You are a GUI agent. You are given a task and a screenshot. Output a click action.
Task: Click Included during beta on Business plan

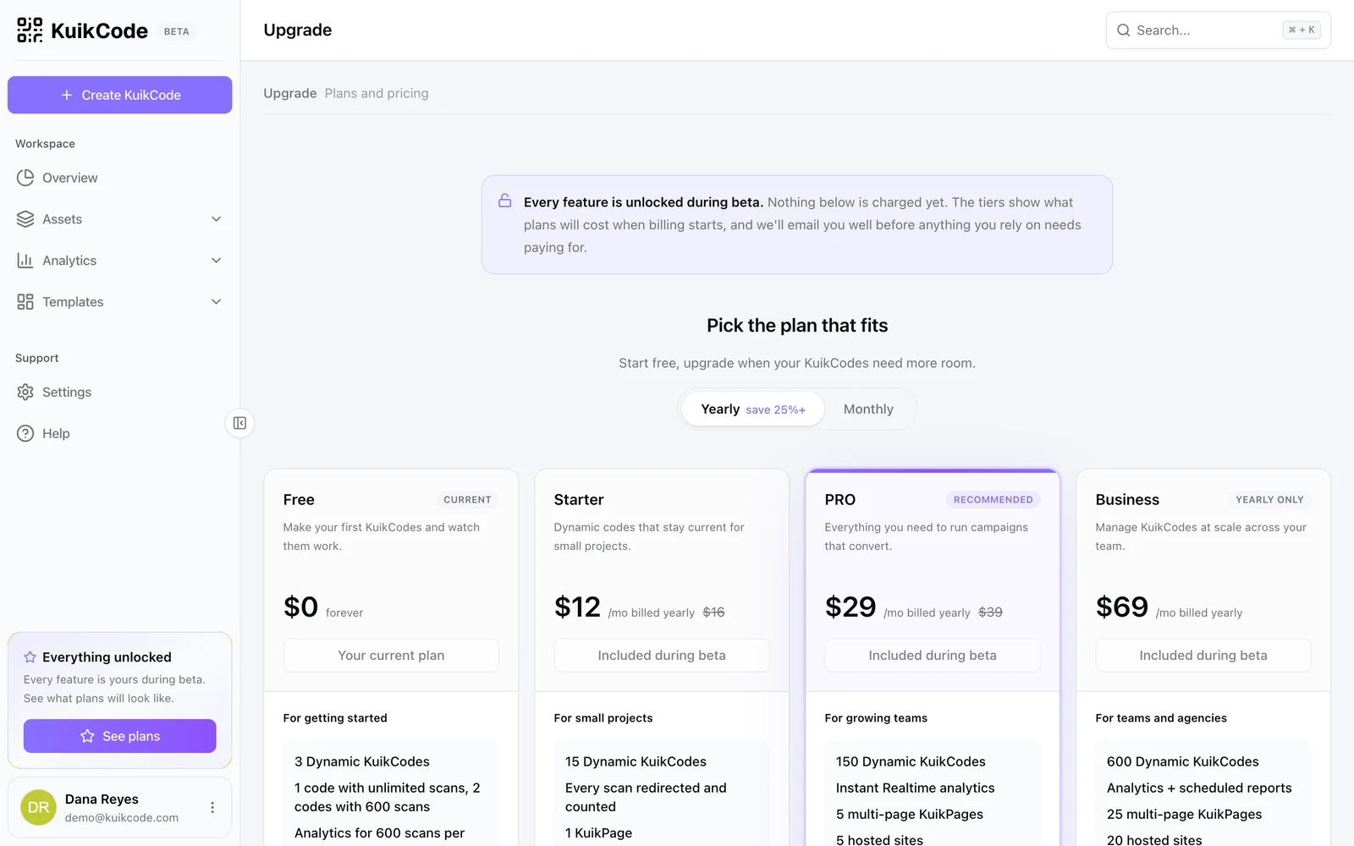tap(1203, 656)
